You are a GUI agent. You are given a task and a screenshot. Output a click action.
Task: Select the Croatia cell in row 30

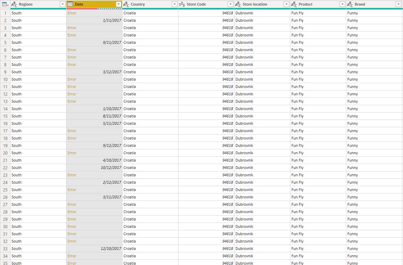click(x=150, y=227)
